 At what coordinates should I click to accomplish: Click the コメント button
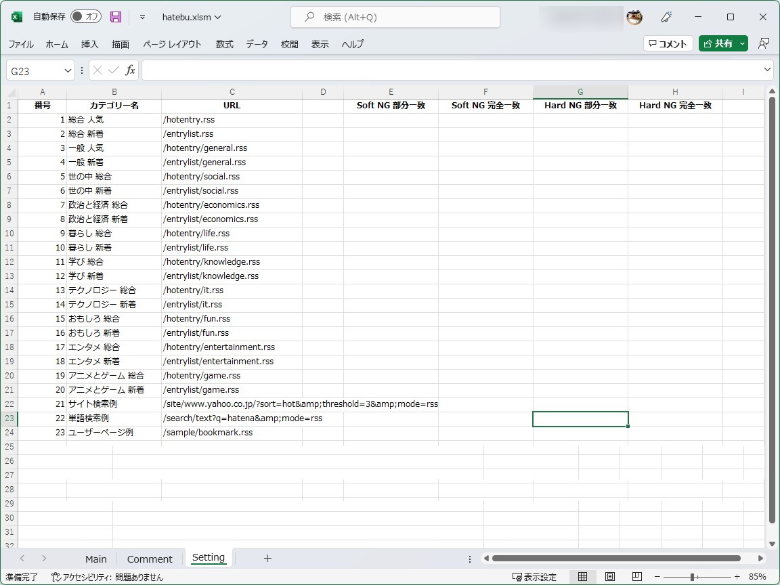tap(668, 44)
